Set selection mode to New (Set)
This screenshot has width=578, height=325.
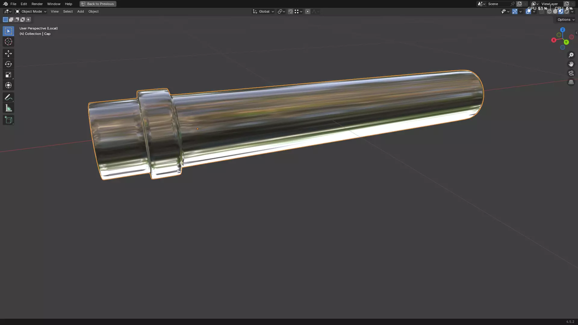click(x=5, y=20)
